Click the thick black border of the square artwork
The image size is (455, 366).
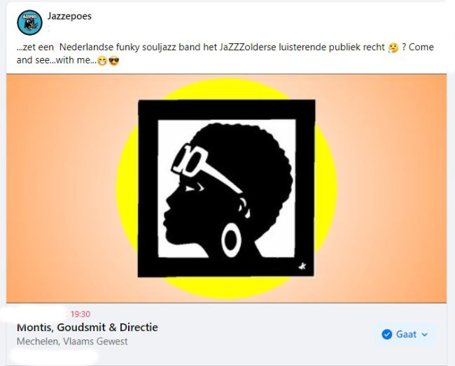point(226,109)
